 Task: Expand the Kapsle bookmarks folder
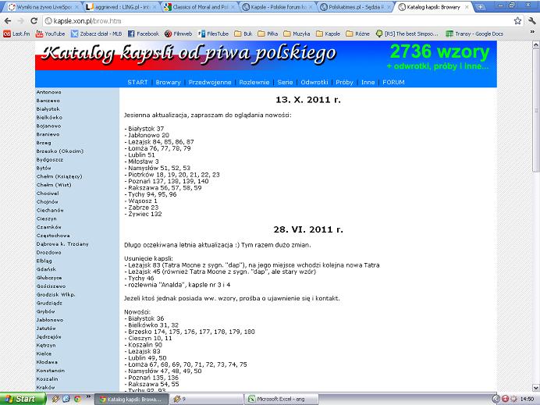(329, 34)
